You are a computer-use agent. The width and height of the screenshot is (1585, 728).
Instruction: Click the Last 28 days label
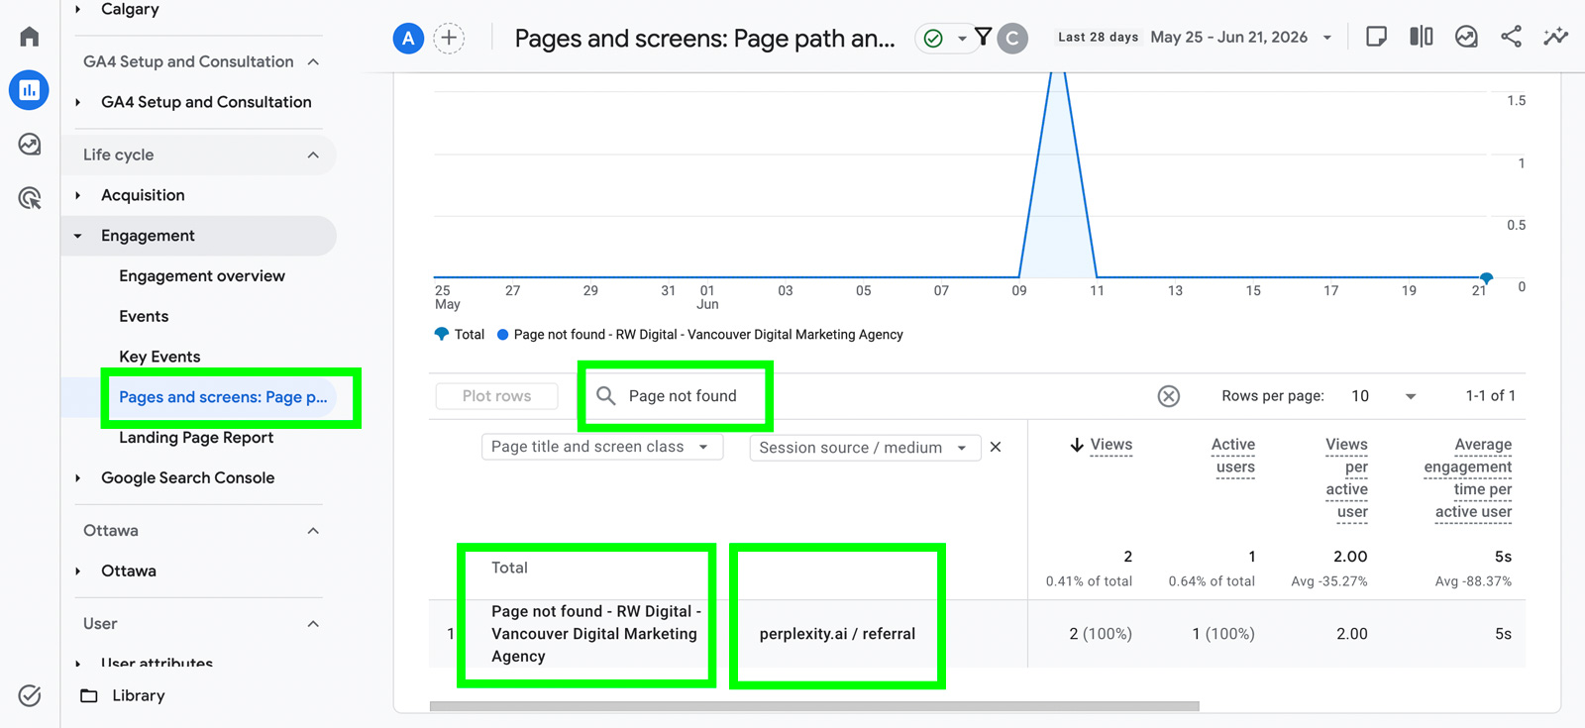(x=1098, y=38)
